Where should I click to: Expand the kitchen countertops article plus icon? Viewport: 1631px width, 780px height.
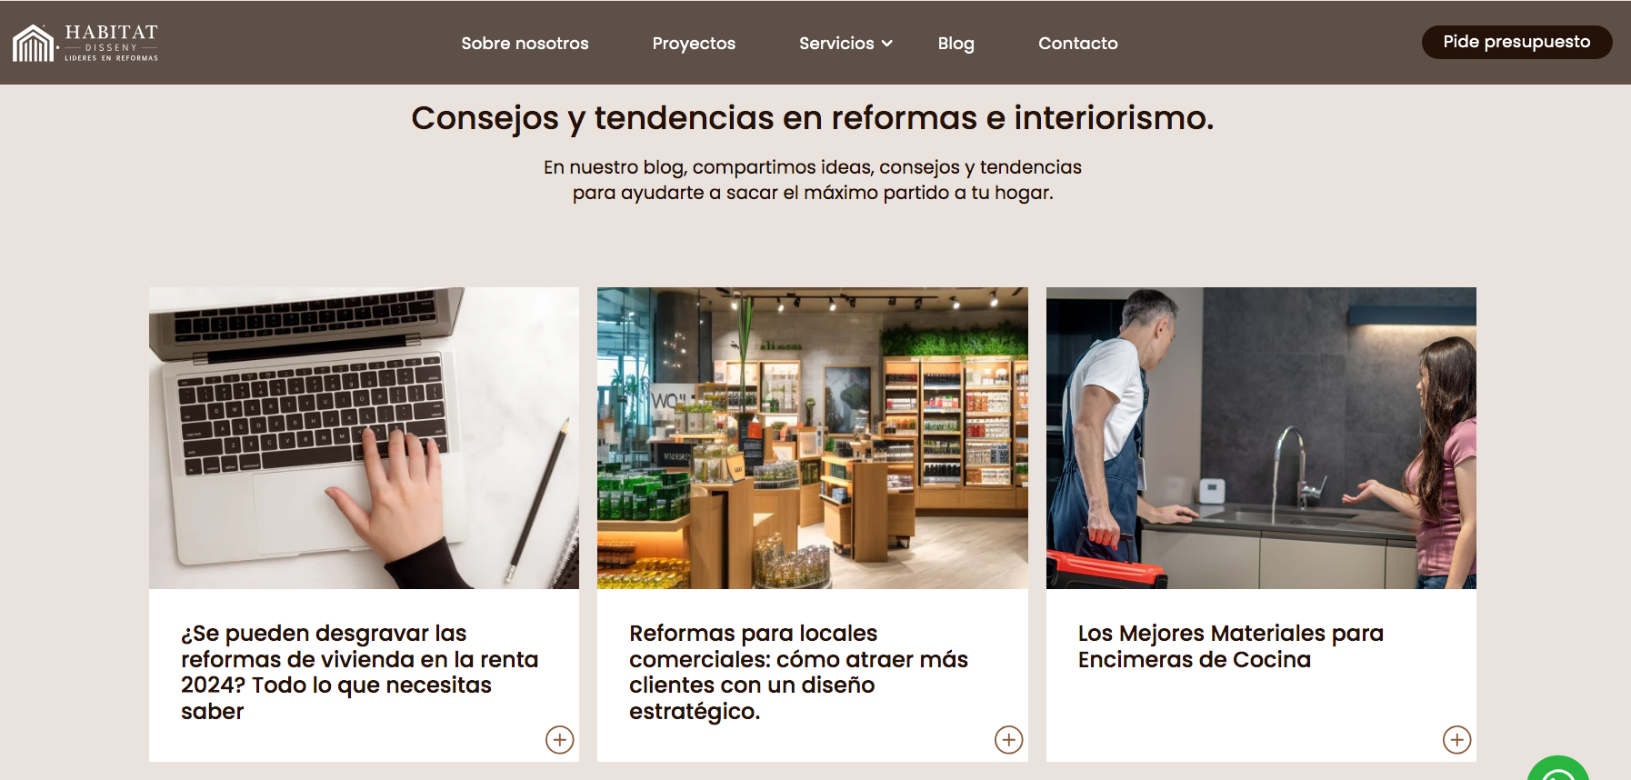pos(1457,740)
